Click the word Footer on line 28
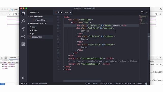The width and height of the screenshot is (163, 92). point(84,47)
